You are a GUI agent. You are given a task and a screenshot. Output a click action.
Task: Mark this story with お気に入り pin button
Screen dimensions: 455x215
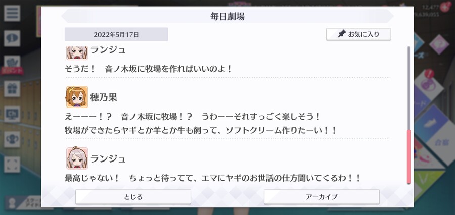[x=358, y=34]
